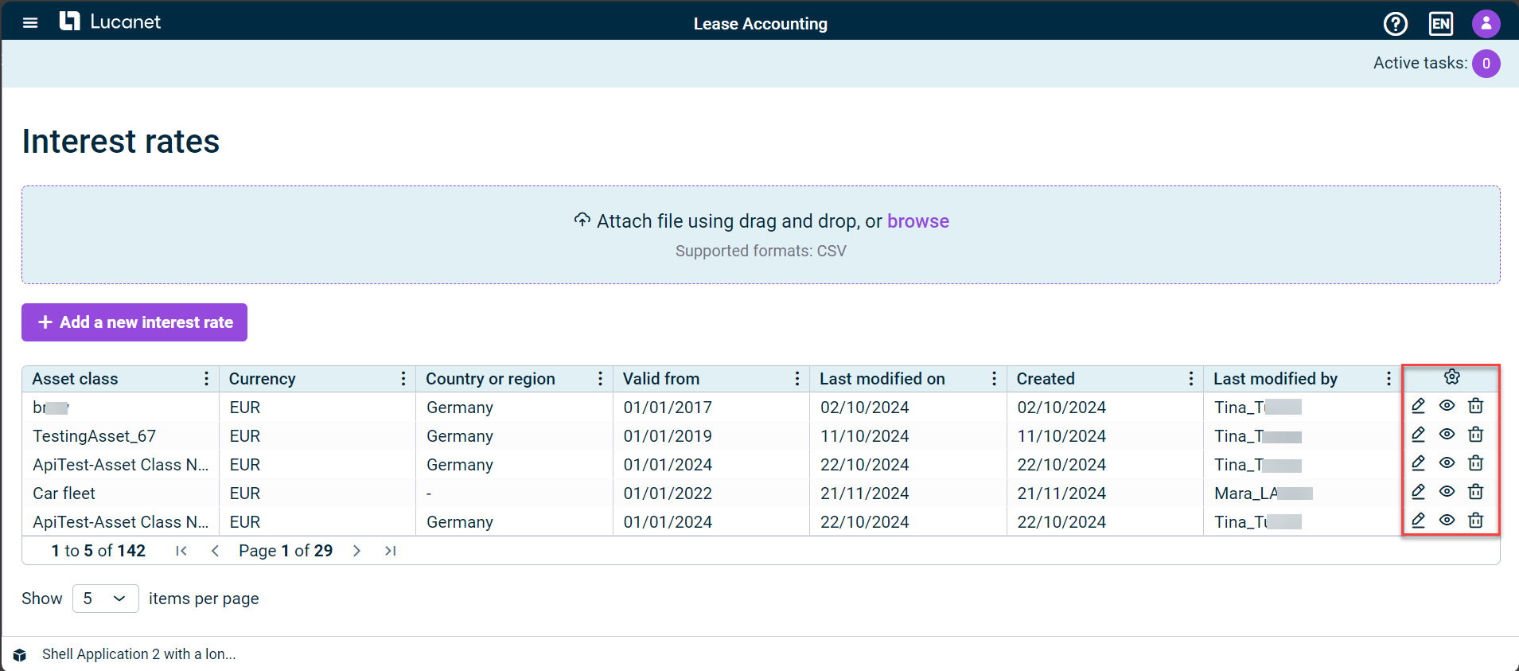Open the hamburger navigation menu
The image size is (1519, 671).
tap(30, 23)
